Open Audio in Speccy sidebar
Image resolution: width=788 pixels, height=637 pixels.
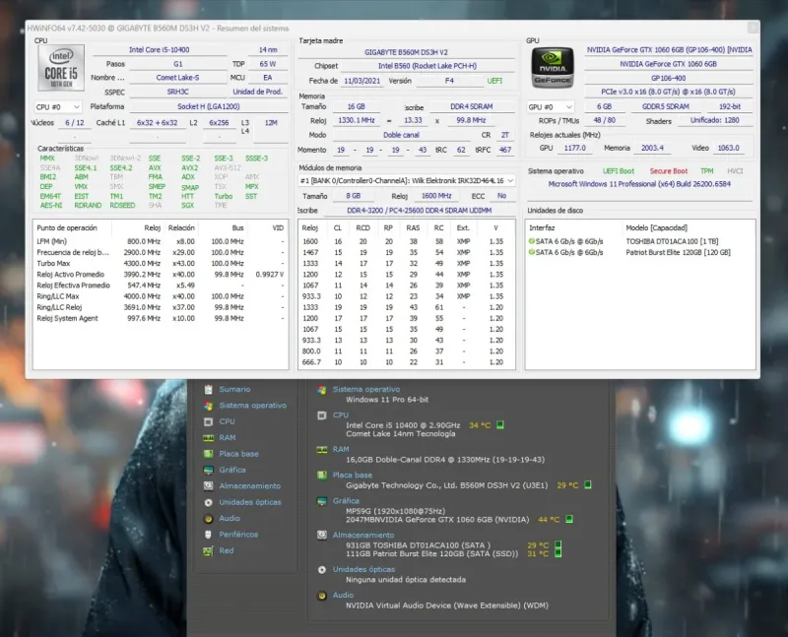coord(230,518)
